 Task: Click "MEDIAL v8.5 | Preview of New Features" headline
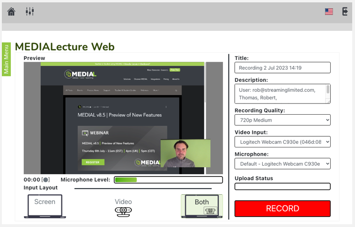tap(119, 115)
